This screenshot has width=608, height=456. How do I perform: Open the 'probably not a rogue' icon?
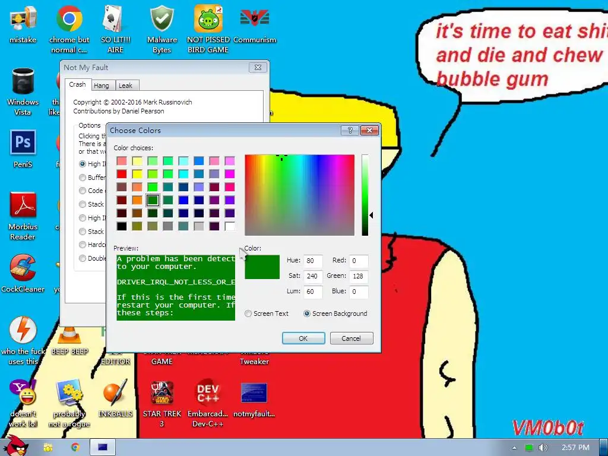[69, 403]
